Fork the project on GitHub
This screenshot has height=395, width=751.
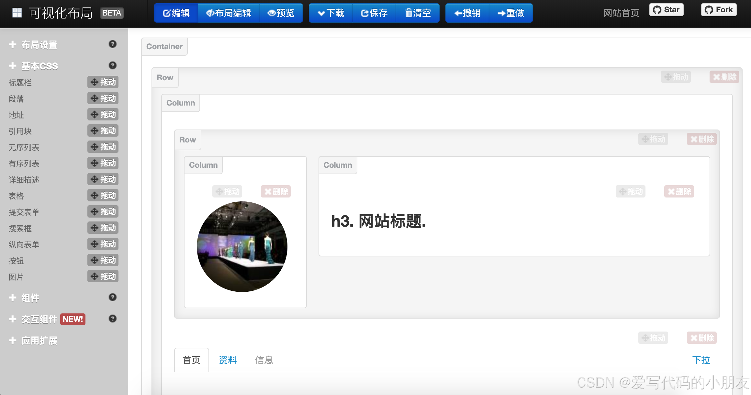(x=718, y=9)
